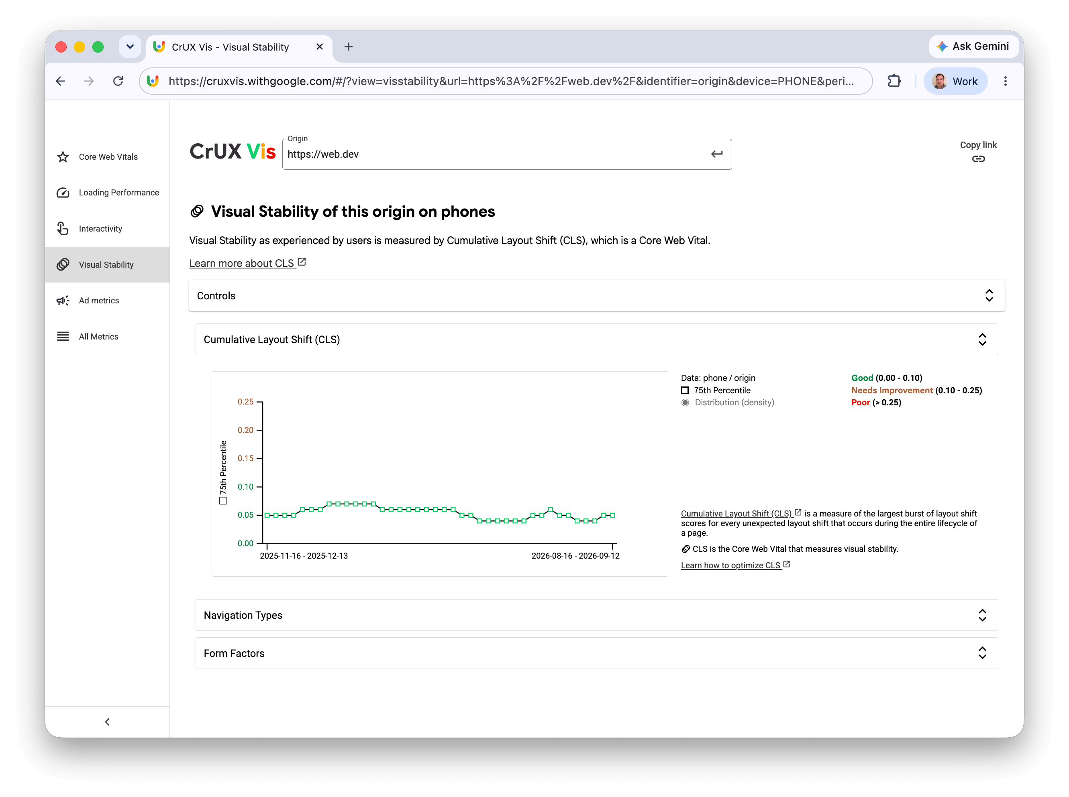This screenshot has width=1069, height=797.
Task: Expand the Navigation Types section
Action: click(x=597, y=615)
